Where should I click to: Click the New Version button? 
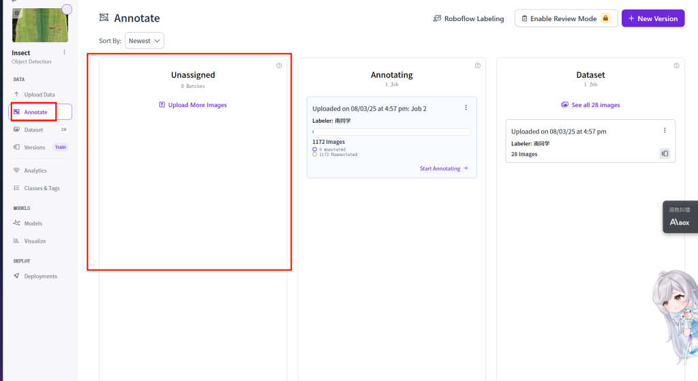[652, 18]
